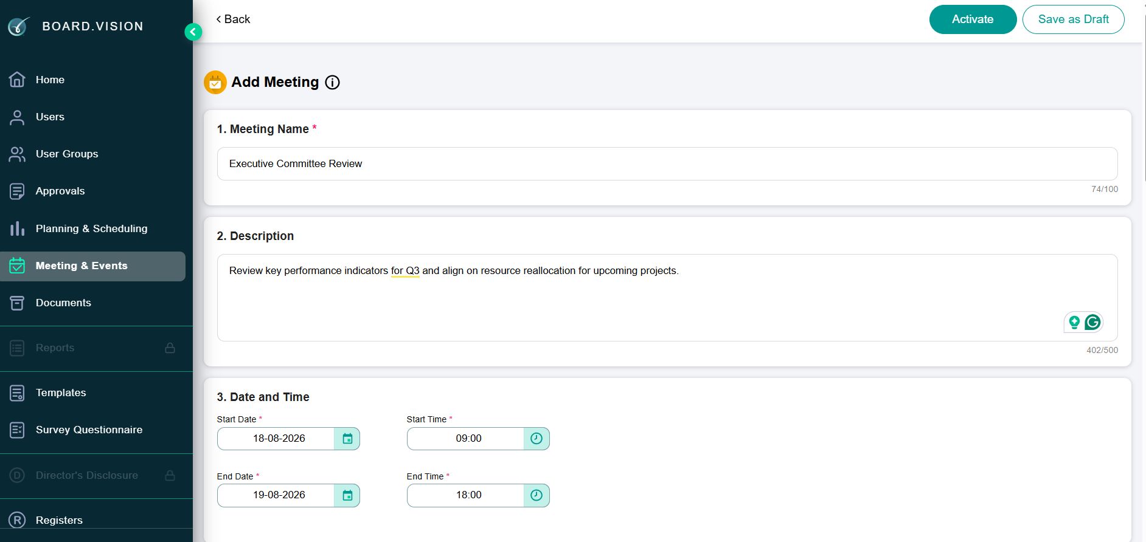This screenshot has width=1146, height=542.
Task: Open the End Time clock picker
Action: (537, 495)
